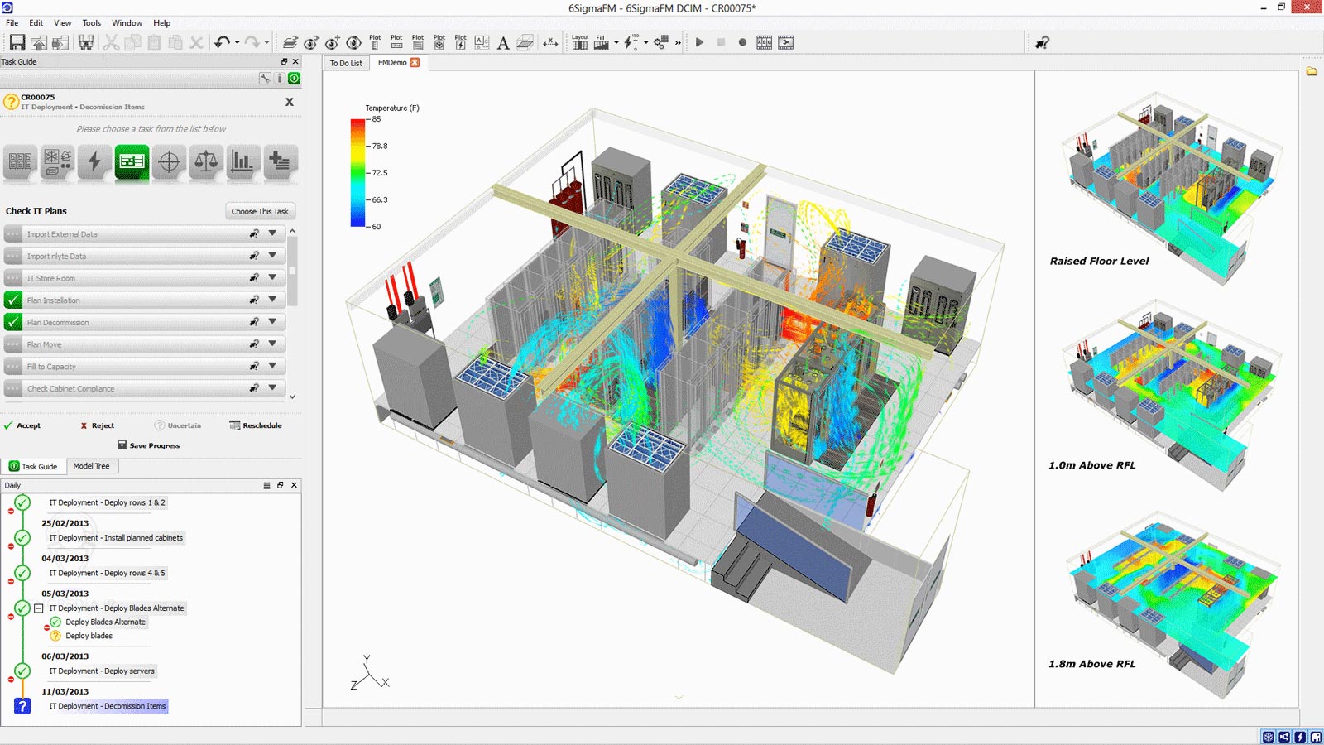
Task: Click the Reschedule button
Action: click(x=256, y=425)
